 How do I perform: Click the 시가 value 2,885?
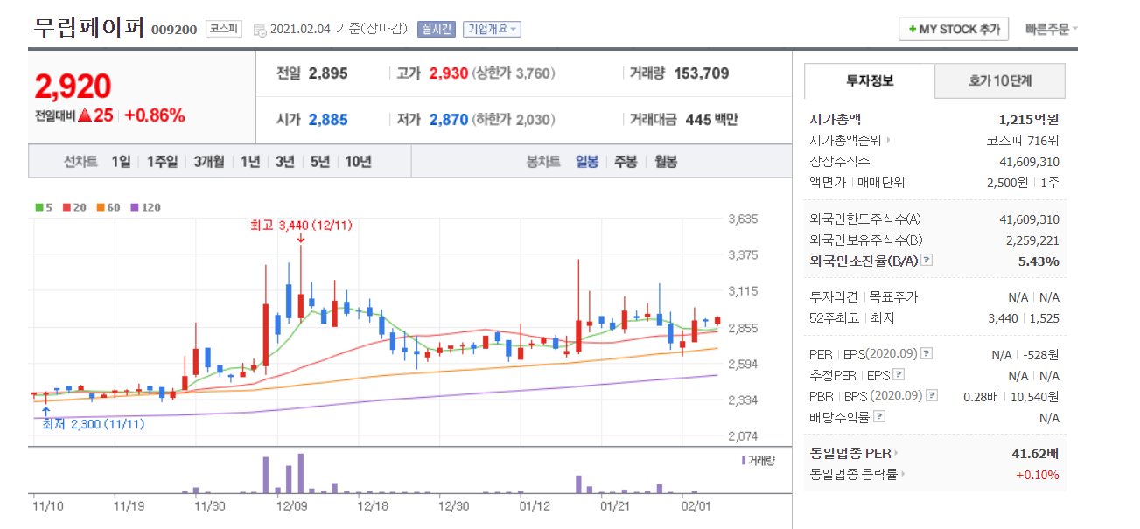(328, 119)
